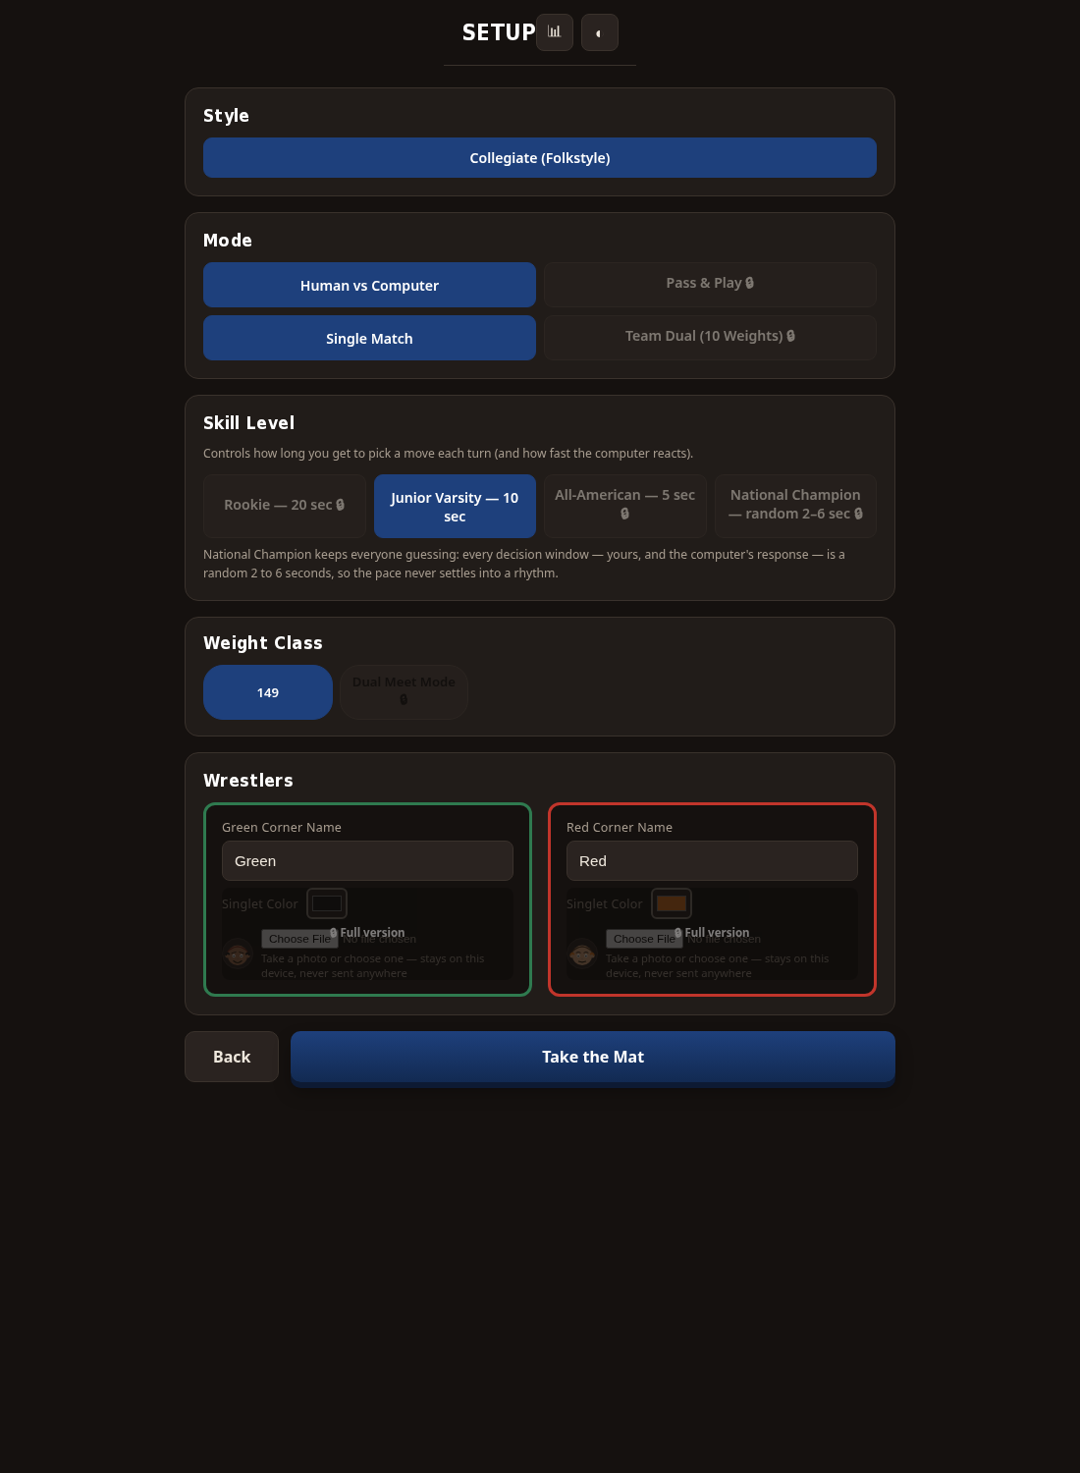Viewport: 1080px width, 1473px height.
Task: Edit the Red Corner Name field
Action: 712,861
